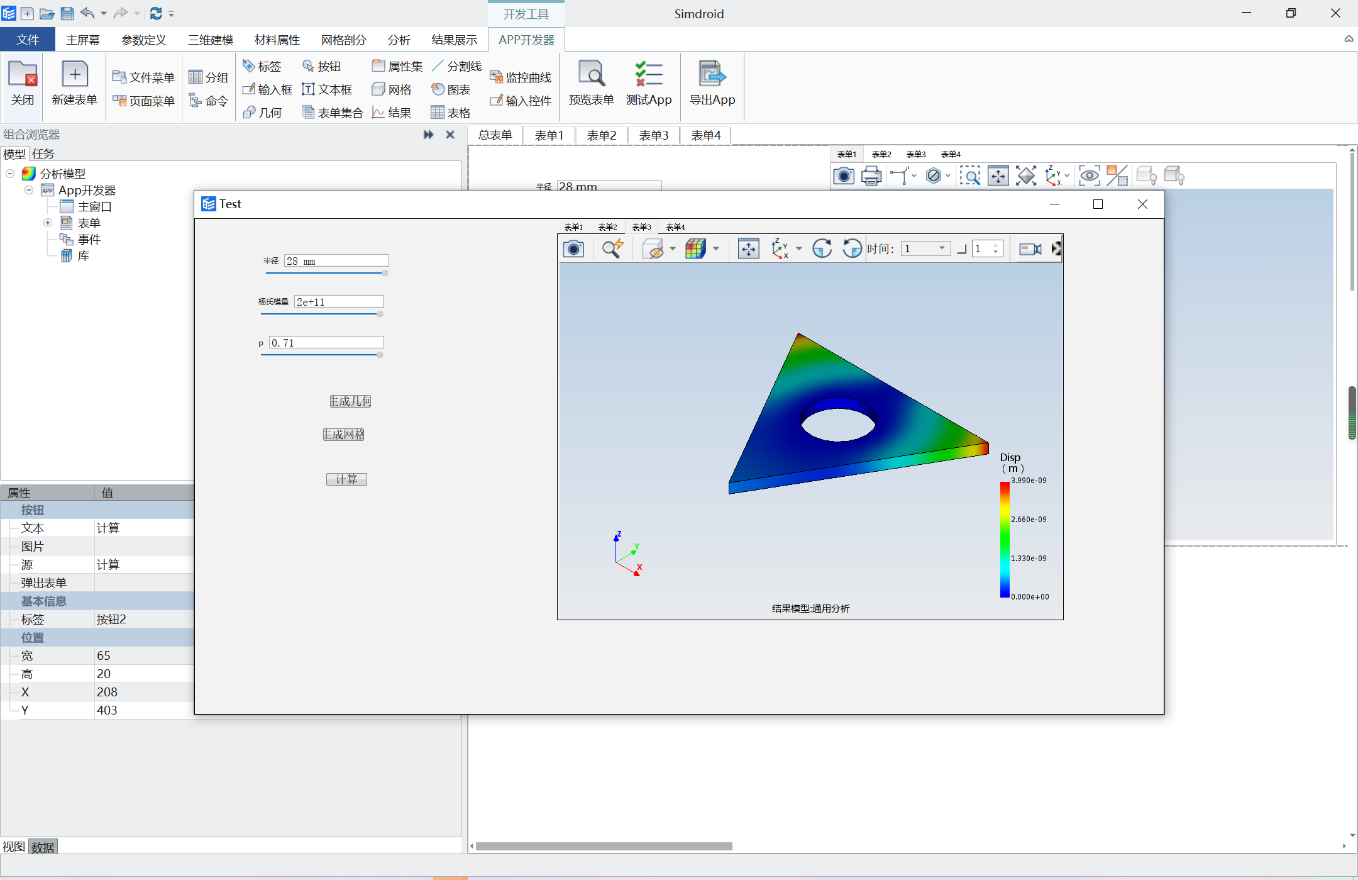Click the slider under the P field
The image size is (1358, 880).
[x=321, y=355]
